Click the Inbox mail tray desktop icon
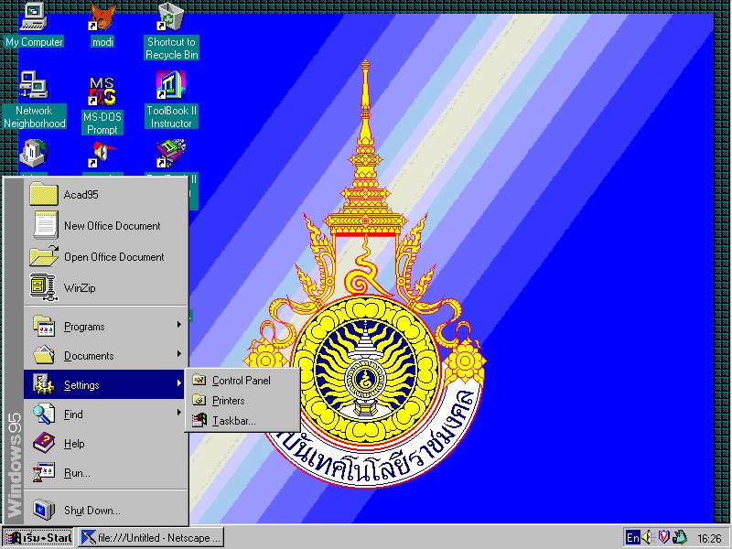Screen dimensions: 732x549 coord(34,153)
